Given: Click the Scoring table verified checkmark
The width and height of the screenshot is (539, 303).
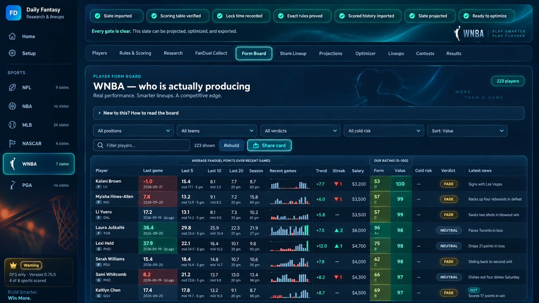Looking at the screenshot, I should click(154, 16).
